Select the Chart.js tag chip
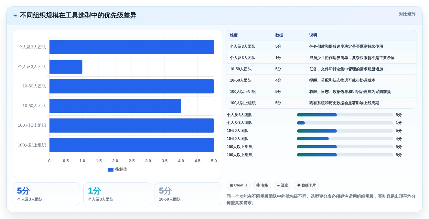The height and width of the screenshot is (219, 429). point(239,185)
